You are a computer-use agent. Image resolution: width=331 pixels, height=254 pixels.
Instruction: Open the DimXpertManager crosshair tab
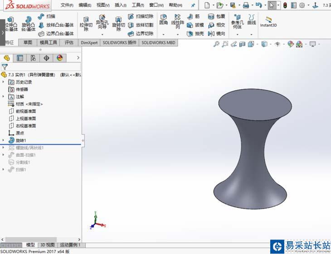click(46, 58)
